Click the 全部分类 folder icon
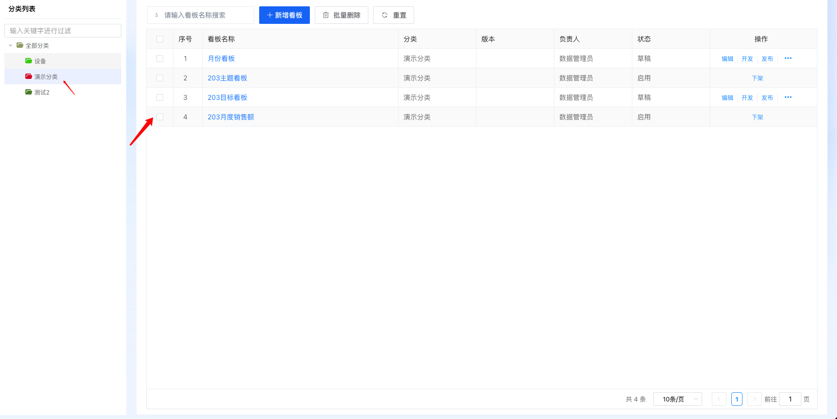 [20, 45]
